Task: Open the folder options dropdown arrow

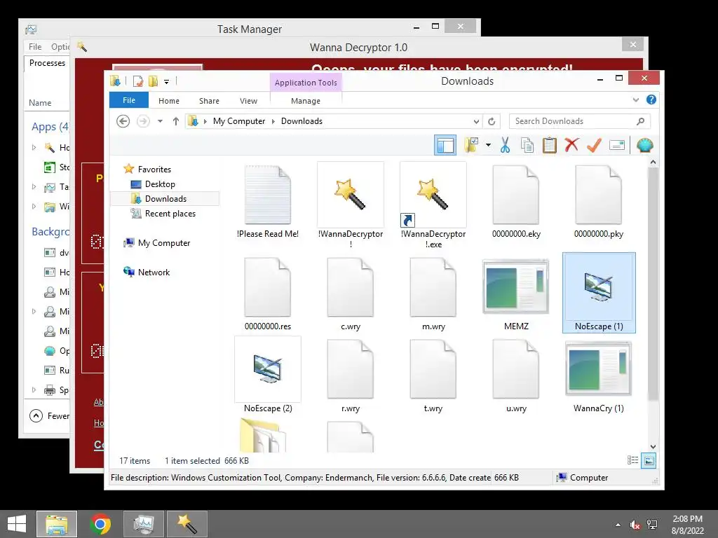Action: [x=488, y=146]
